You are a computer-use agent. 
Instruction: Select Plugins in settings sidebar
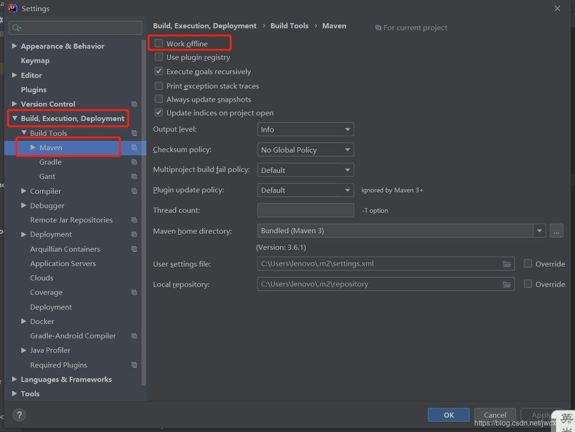pyautogui.click(x=33, y=89)
